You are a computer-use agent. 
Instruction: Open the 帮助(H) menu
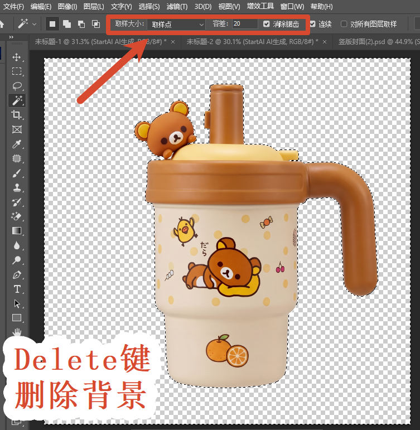321,6
